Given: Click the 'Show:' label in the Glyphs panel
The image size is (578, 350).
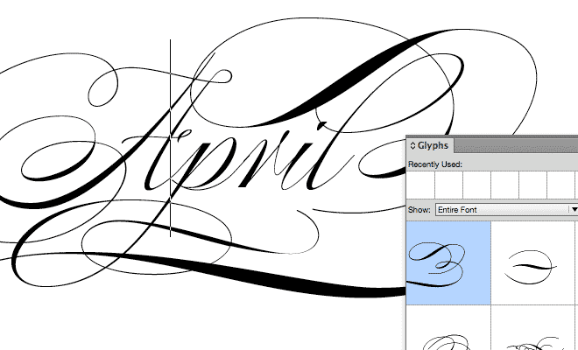Looking at the screenshot, I should (419, 210).
